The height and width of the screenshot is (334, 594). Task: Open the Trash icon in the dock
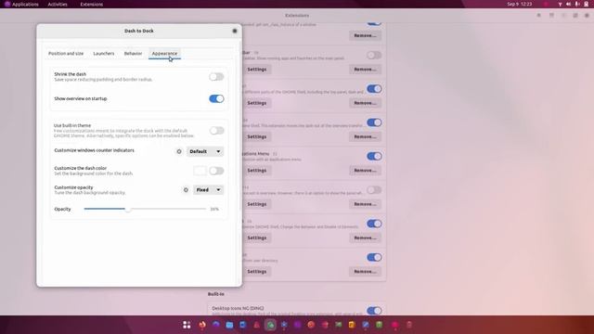click(409, 325)
